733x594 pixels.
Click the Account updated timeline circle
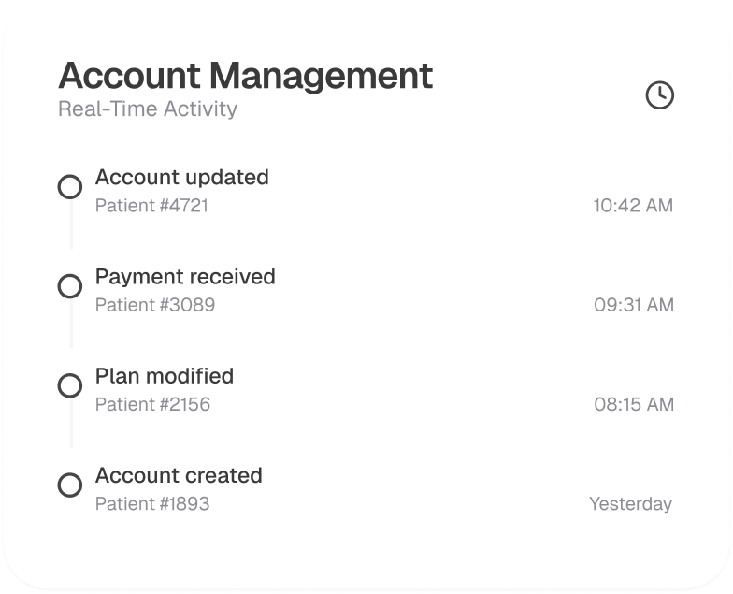tap(70, 187)
